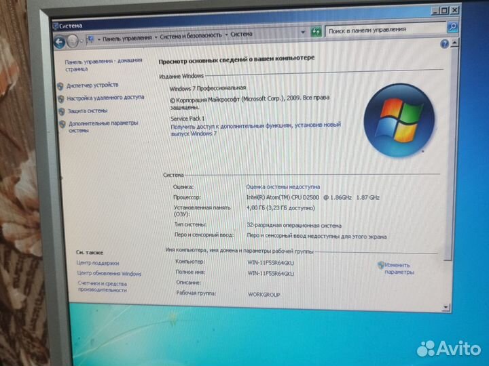The image size is (489, 366).
Task: Click into Поиск в панели управления field
Action: [x=384, y=30]
